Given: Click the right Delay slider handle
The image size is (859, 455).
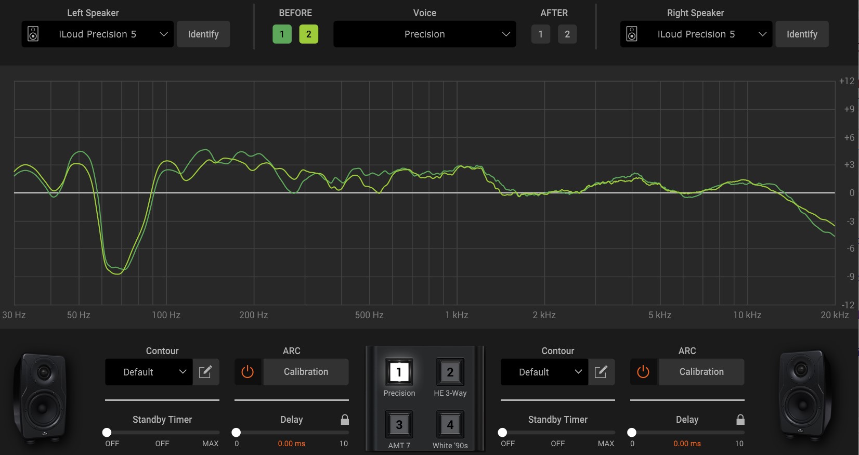Looking at the screenshot, I should click(x=632, y=433).
